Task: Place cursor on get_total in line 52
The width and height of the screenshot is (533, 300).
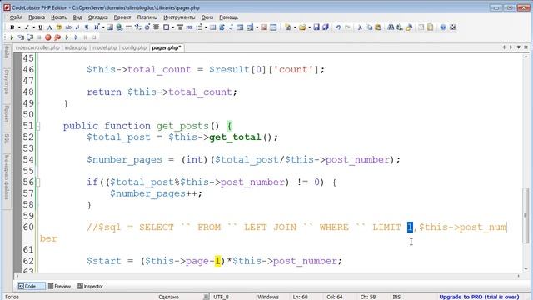Action: click(235, 137)
